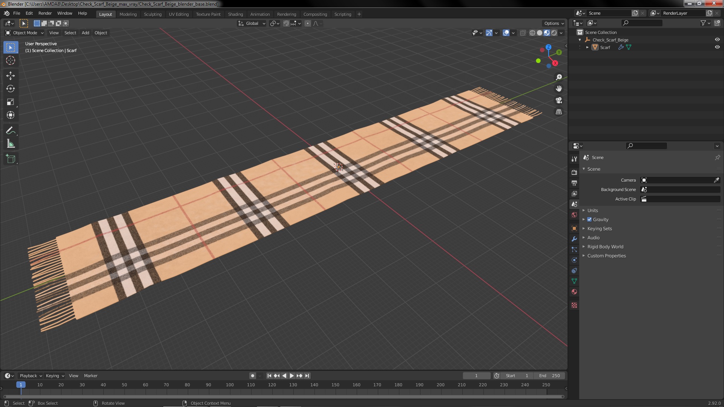Open the Texture properties checker tab
The image size is (724, 407).
[x=574, y=305]
